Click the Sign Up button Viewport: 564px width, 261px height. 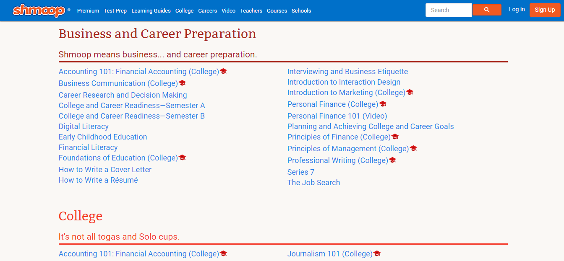pyautogui.click(x=545, y=10)
